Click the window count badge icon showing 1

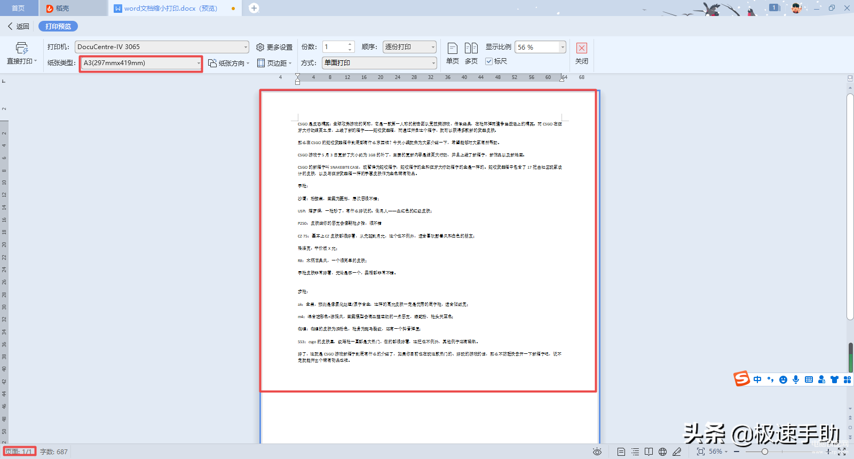[774, 7]
